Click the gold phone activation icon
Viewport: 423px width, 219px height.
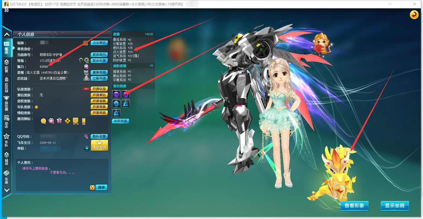pos(84,121)
